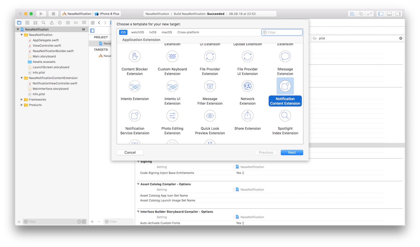
Task: Choose the Custom Keyboard Extension icon
Action: click(x=172, y=56)
